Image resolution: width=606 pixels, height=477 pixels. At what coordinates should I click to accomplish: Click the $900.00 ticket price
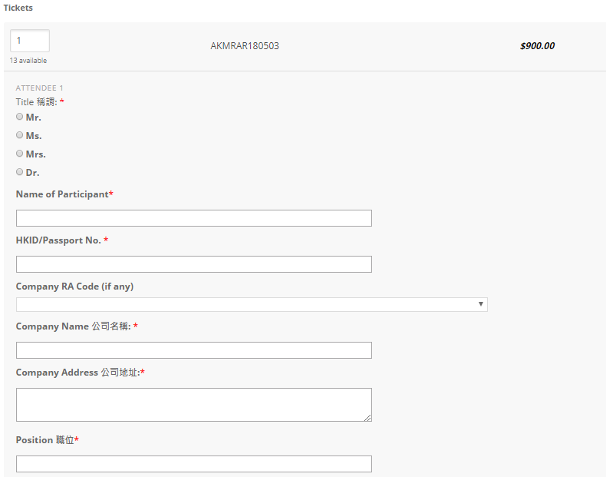click(x=537, y=46)
